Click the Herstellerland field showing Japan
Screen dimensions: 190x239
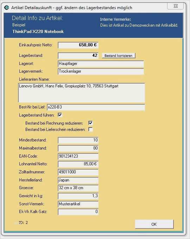pyautogui.click(x=78, y=180)
